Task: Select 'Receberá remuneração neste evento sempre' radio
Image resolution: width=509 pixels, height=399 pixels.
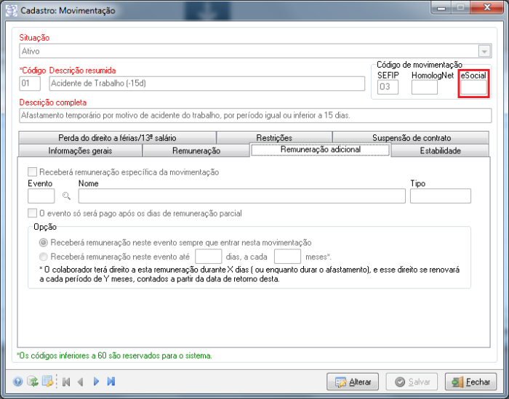Action: click(44, 243)
